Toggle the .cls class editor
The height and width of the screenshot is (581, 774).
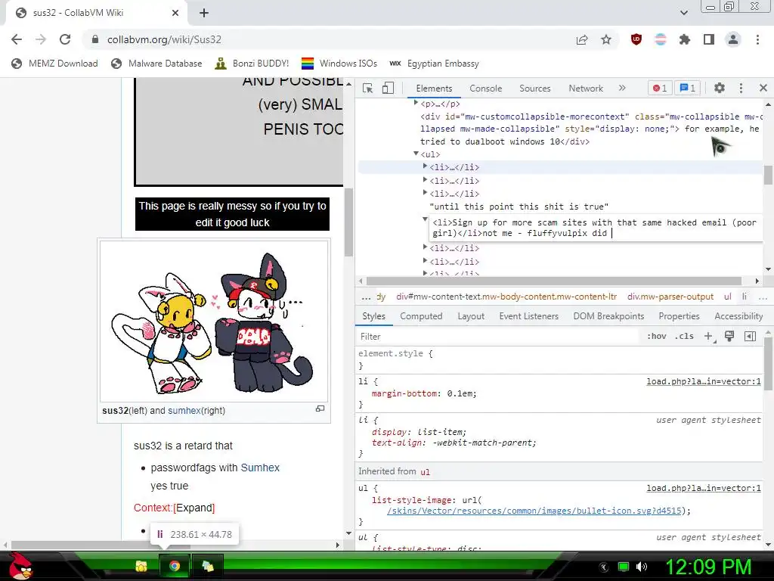684,337
